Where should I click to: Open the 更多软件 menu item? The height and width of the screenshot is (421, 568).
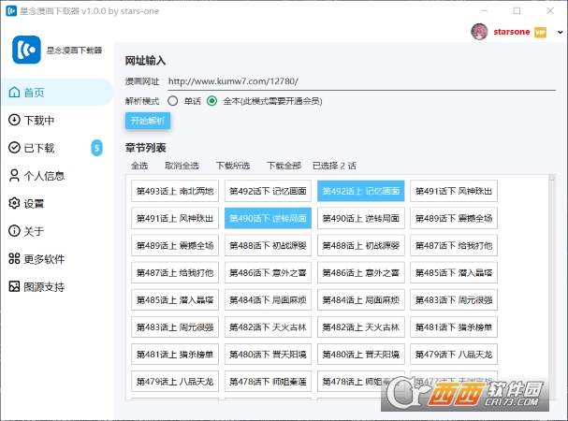57,259
